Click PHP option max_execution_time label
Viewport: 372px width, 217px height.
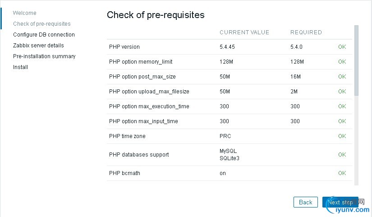click(149, 106)
